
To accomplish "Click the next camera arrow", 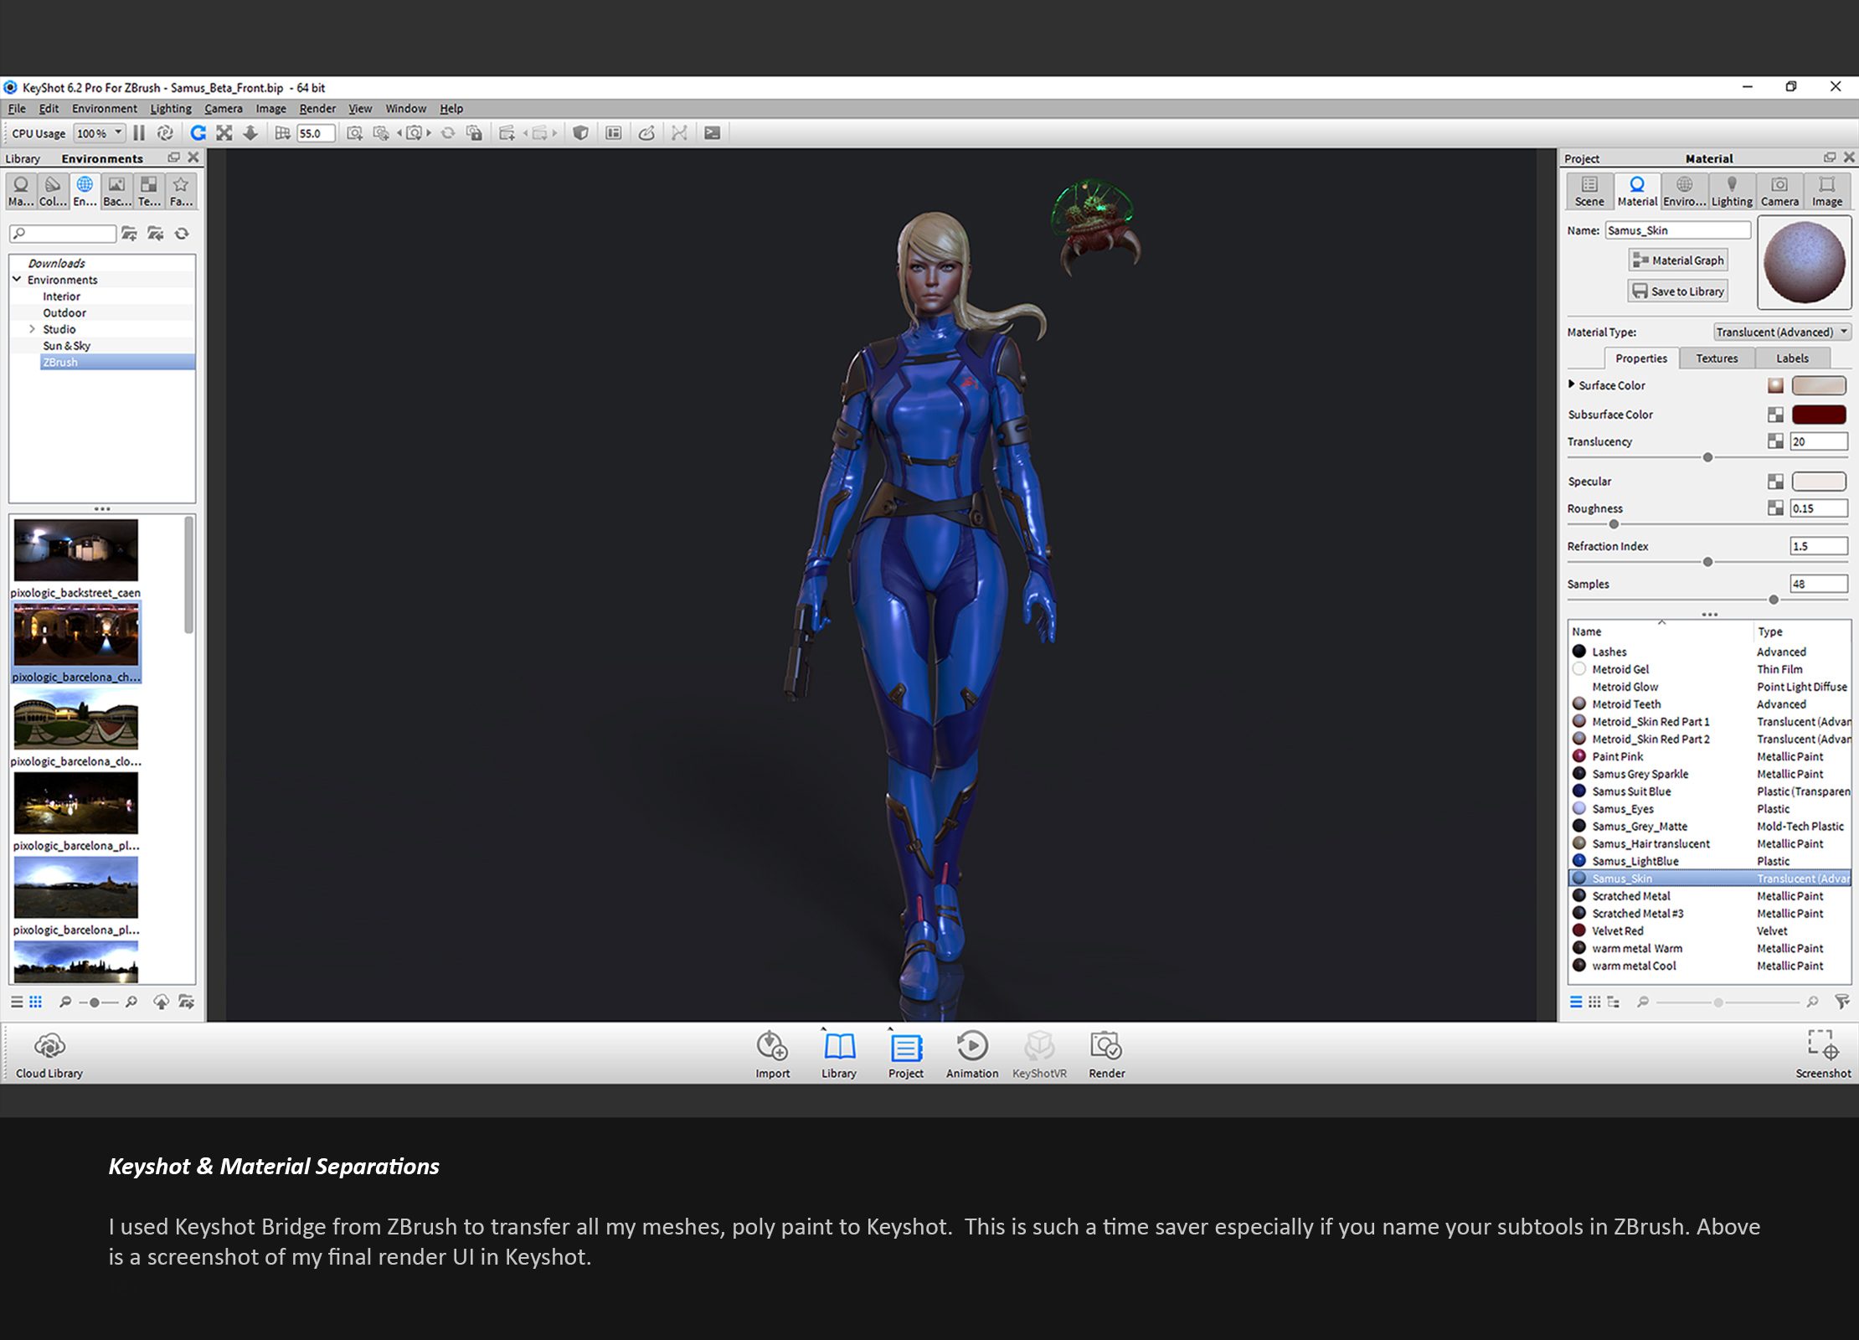I will [x=429, y=133].
